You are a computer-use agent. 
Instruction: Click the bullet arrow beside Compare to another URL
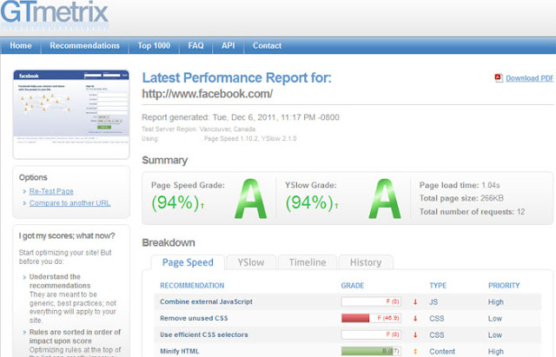pyautogui.click(x=24, y=203)
